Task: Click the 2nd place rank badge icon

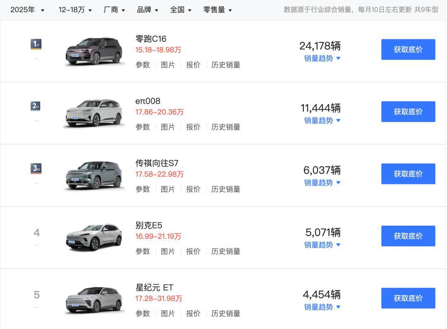Action: [x=36, y=106]
